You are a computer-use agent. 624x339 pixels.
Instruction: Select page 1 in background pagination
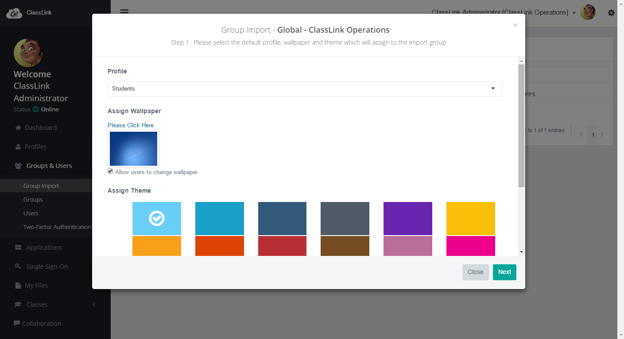point(593,134)
